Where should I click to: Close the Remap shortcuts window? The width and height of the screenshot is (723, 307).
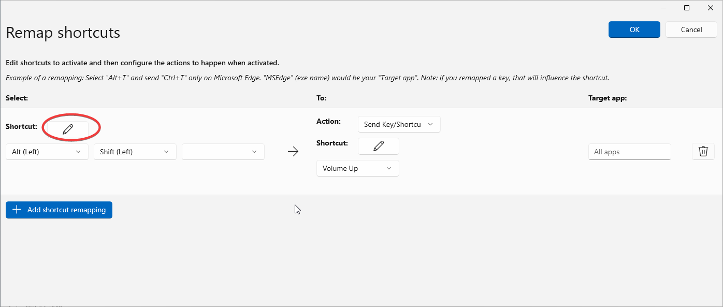click(x=710, y=8)
